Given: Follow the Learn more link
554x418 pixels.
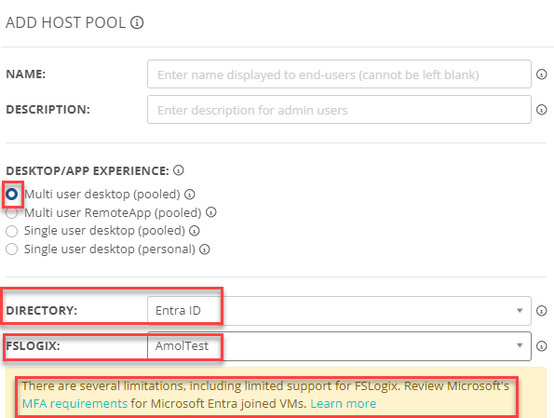Looking at the screenshot, I should 344,403.
